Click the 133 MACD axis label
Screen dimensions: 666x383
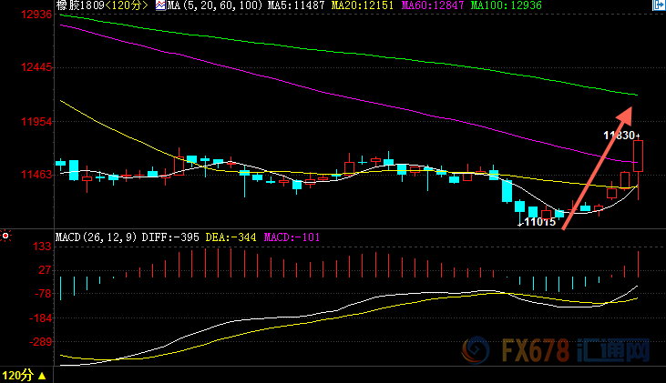(42, 247)
